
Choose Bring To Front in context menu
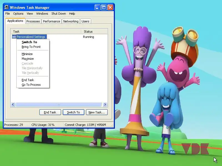click(33, 47)
